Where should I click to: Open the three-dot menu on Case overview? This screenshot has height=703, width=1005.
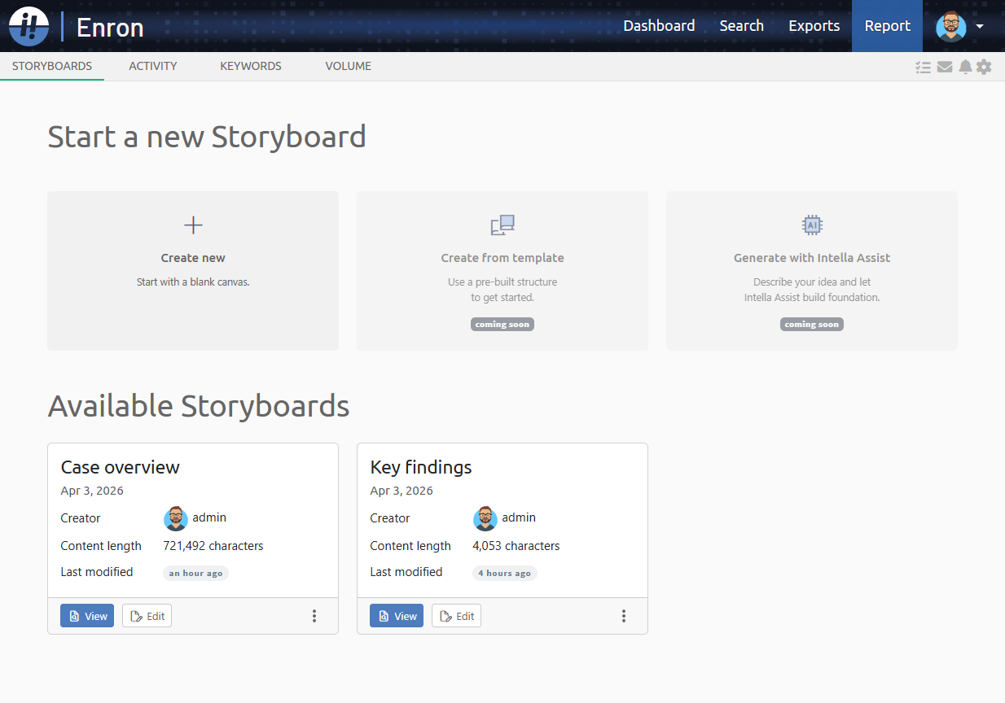pos(314,616)
